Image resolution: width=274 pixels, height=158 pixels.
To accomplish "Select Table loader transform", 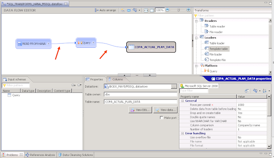I will [214, 43].
